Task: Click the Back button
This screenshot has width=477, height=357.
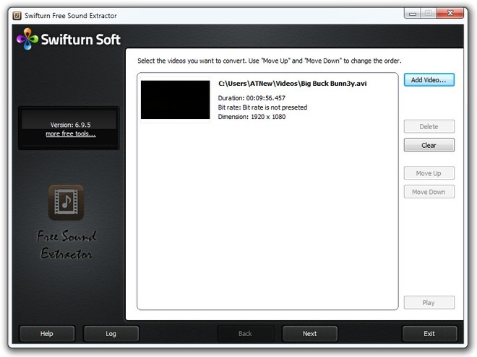Action: click(245, 334)
